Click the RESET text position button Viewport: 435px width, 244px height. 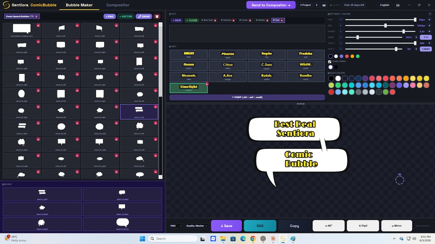pyautogui.click(x=426, y=49)
